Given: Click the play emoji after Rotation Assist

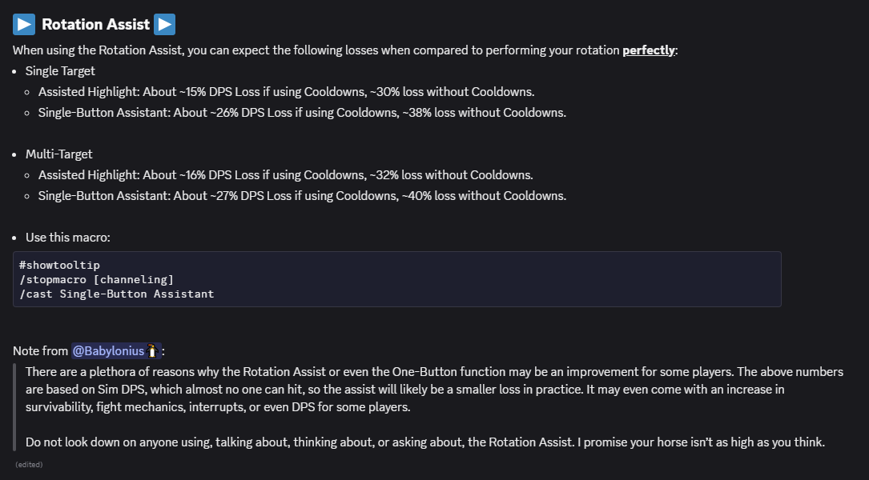Looking at the screenshot, I should point(165,24).
